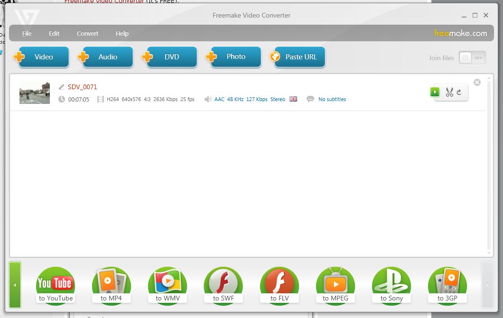Click the right arrow format scroller
Viewport: 503px width, 318px height.
coord(488,285)
